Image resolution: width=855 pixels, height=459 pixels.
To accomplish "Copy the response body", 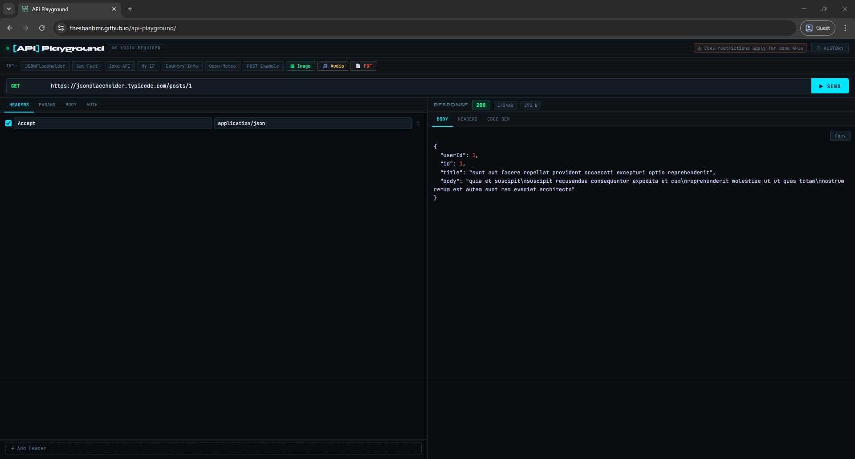I will click(x=840, y=136).
